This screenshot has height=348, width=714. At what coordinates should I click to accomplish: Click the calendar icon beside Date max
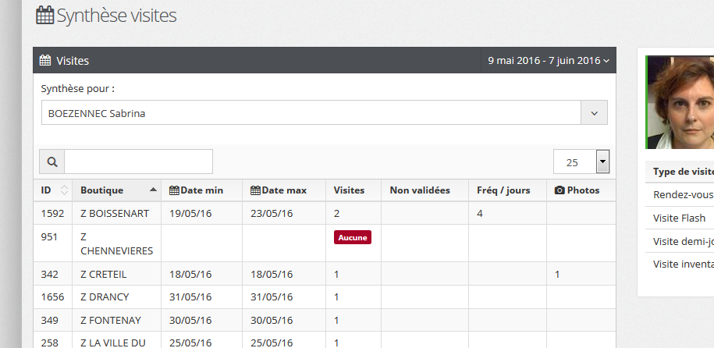click(255, 190)
